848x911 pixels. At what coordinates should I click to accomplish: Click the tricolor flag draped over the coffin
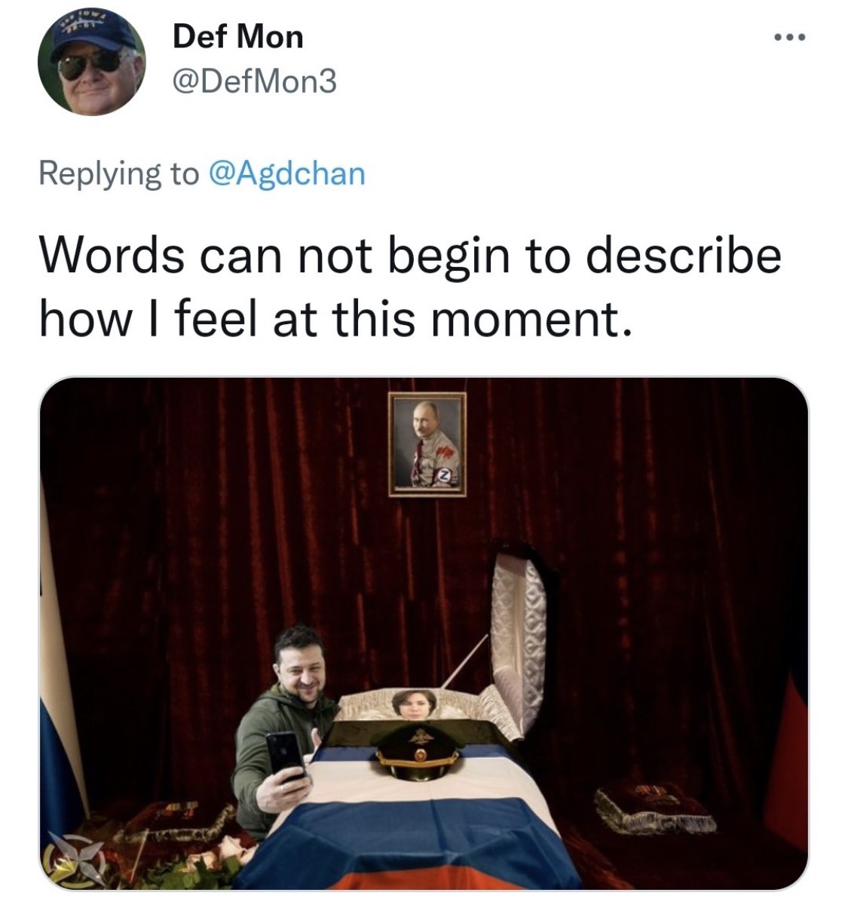point(422,814)
